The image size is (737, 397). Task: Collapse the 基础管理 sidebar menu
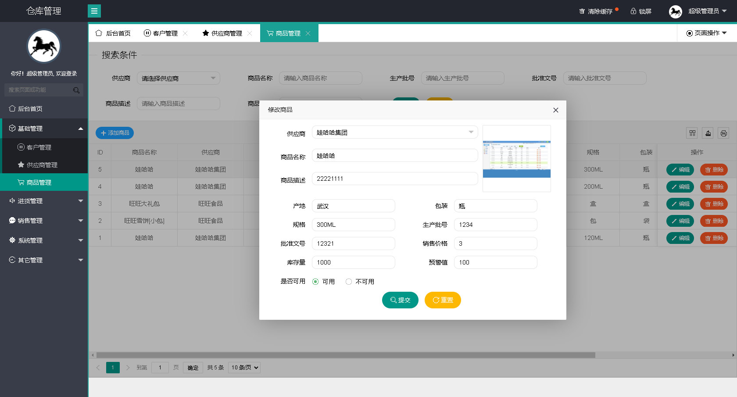pyautogui.click(x=44, y=129)
